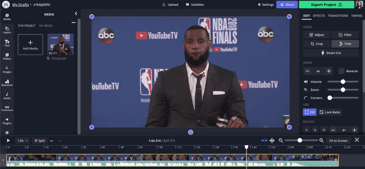
Task: Open the Plugins sidebar panel
Action: click(7, 121)
